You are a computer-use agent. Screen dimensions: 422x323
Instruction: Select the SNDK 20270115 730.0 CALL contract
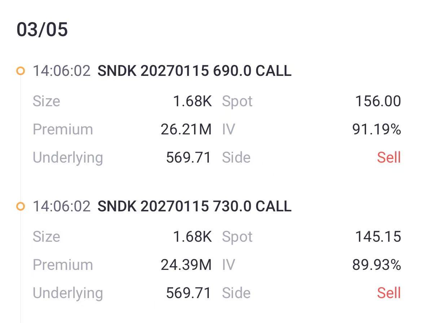pos(194,206)
